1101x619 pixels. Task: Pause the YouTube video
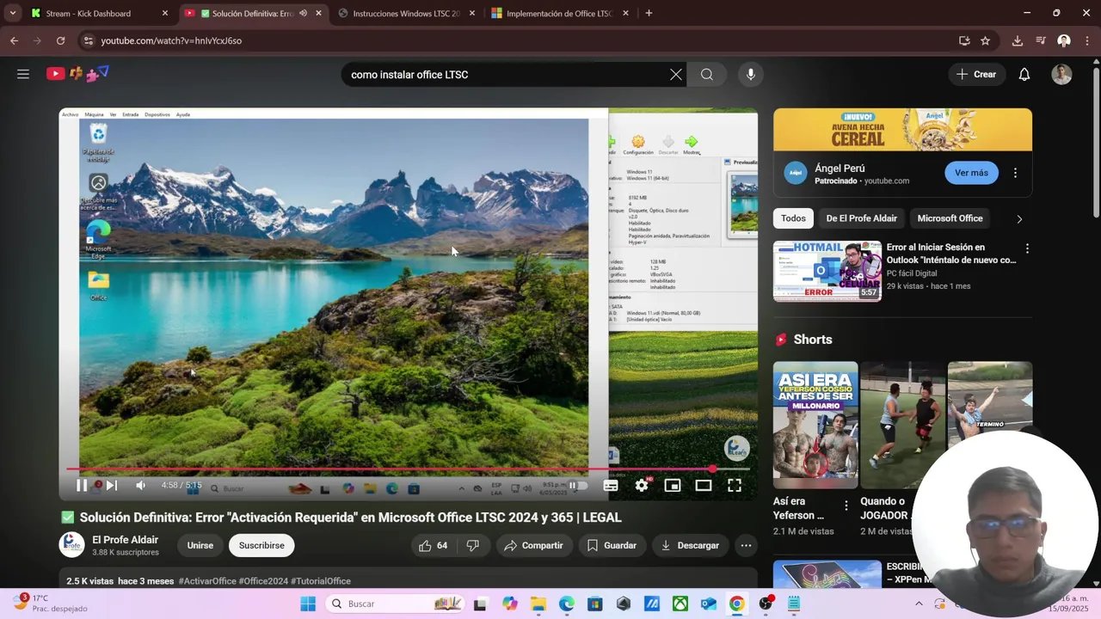[x=82, y=486]
